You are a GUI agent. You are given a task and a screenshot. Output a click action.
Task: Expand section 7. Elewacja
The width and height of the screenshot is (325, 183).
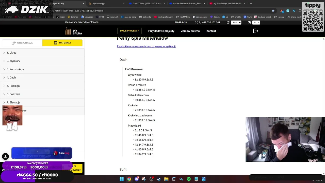(x=42, y=102)
